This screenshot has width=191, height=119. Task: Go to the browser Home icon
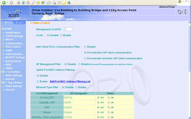coord(28,3)
